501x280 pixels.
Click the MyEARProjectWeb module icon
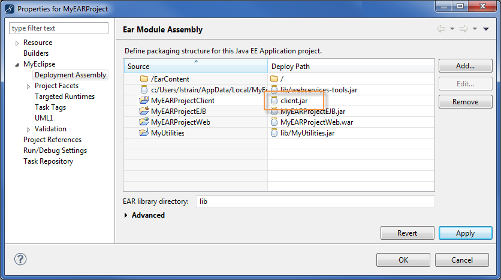pos(144,122)
